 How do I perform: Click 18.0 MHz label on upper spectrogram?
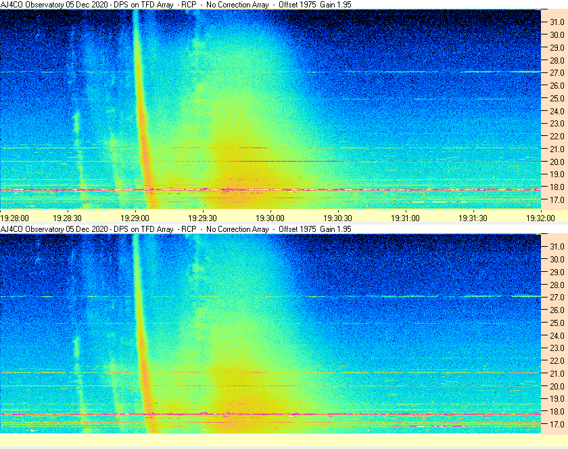coord(557,187)
